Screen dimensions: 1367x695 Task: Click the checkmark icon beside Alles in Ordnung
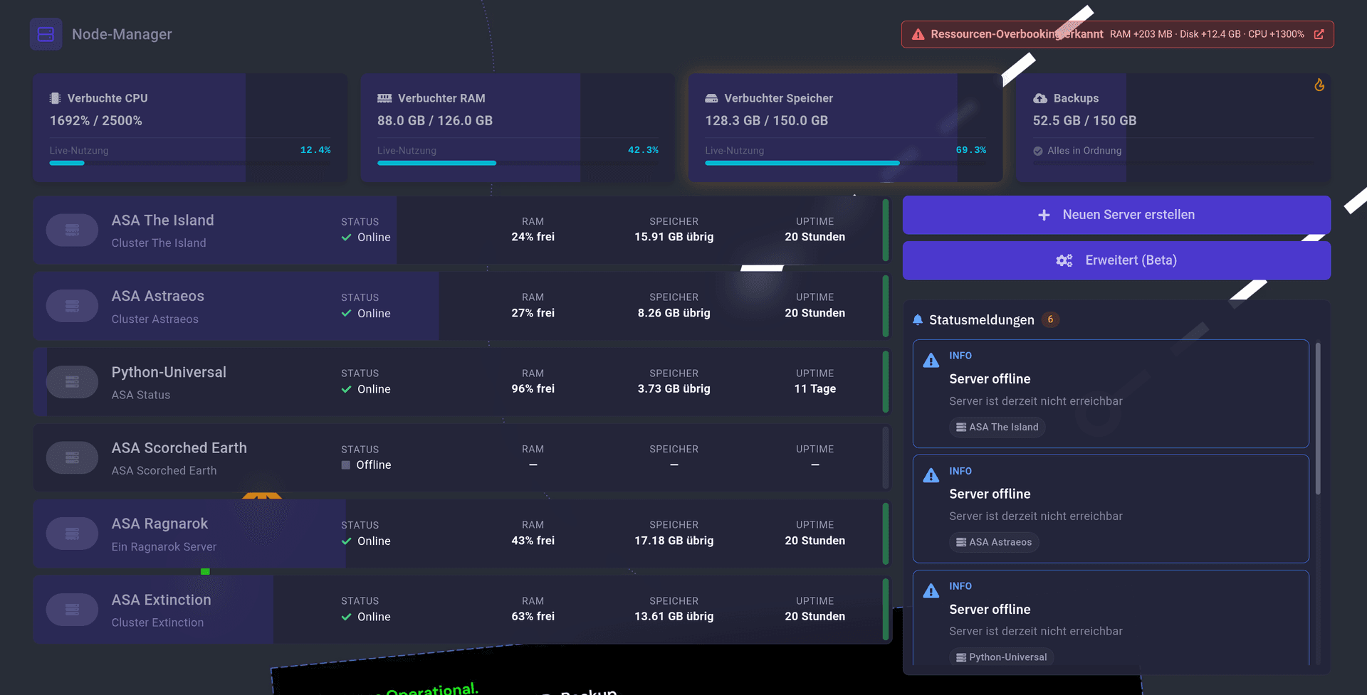pos(1038,151)
